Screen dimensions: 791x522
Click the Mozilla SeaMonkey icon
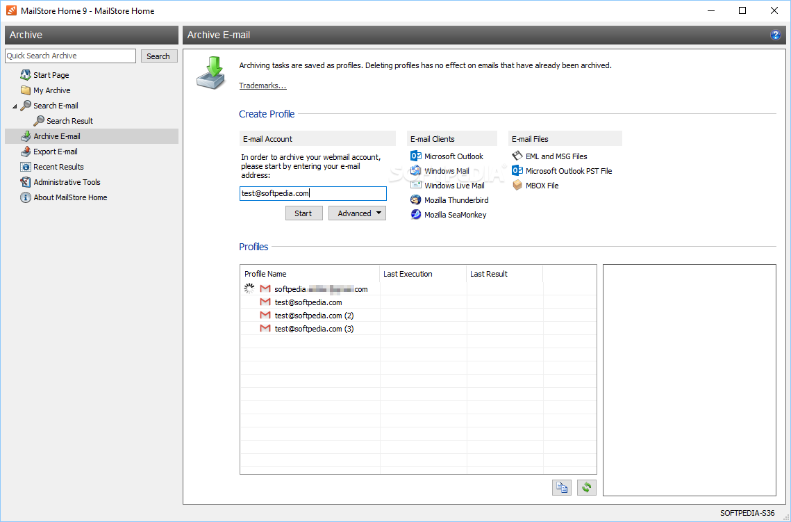coord(416,215)
